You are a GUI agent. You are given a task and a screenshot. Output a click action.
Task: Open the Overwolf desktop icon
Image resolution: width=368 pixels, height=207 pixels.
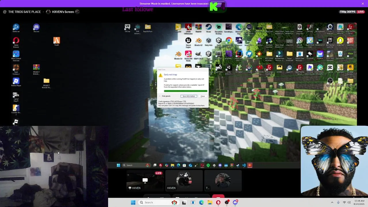(x=310, y=55)
